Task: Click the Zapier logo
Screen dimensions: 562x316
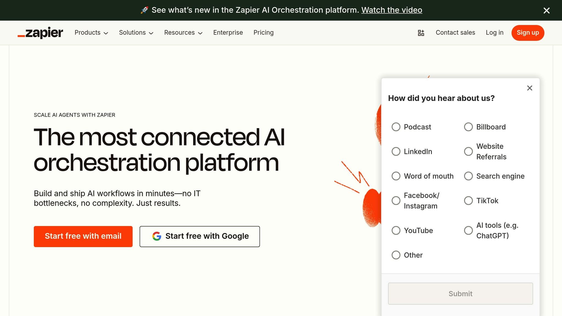Action: pos(40,33)
